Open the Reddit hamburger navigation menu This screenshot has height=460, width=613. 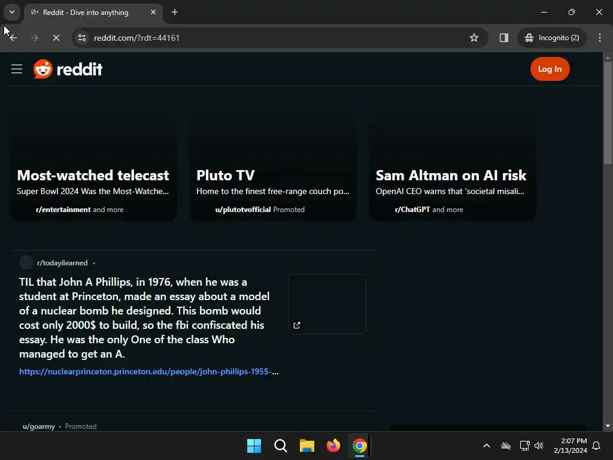tap(16, 69)
